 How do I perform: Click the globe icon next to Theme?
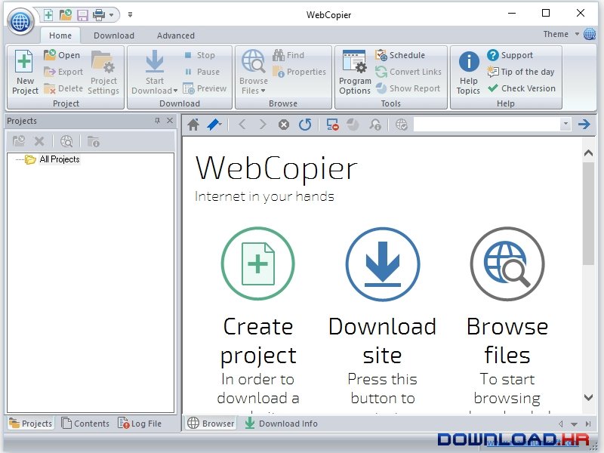[590, 34]
